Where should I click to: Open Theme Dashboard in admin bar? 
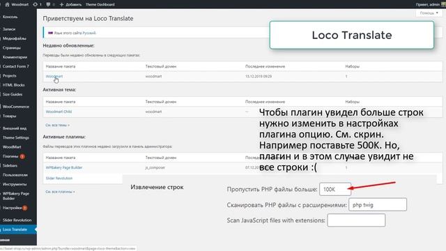(100, 4)
